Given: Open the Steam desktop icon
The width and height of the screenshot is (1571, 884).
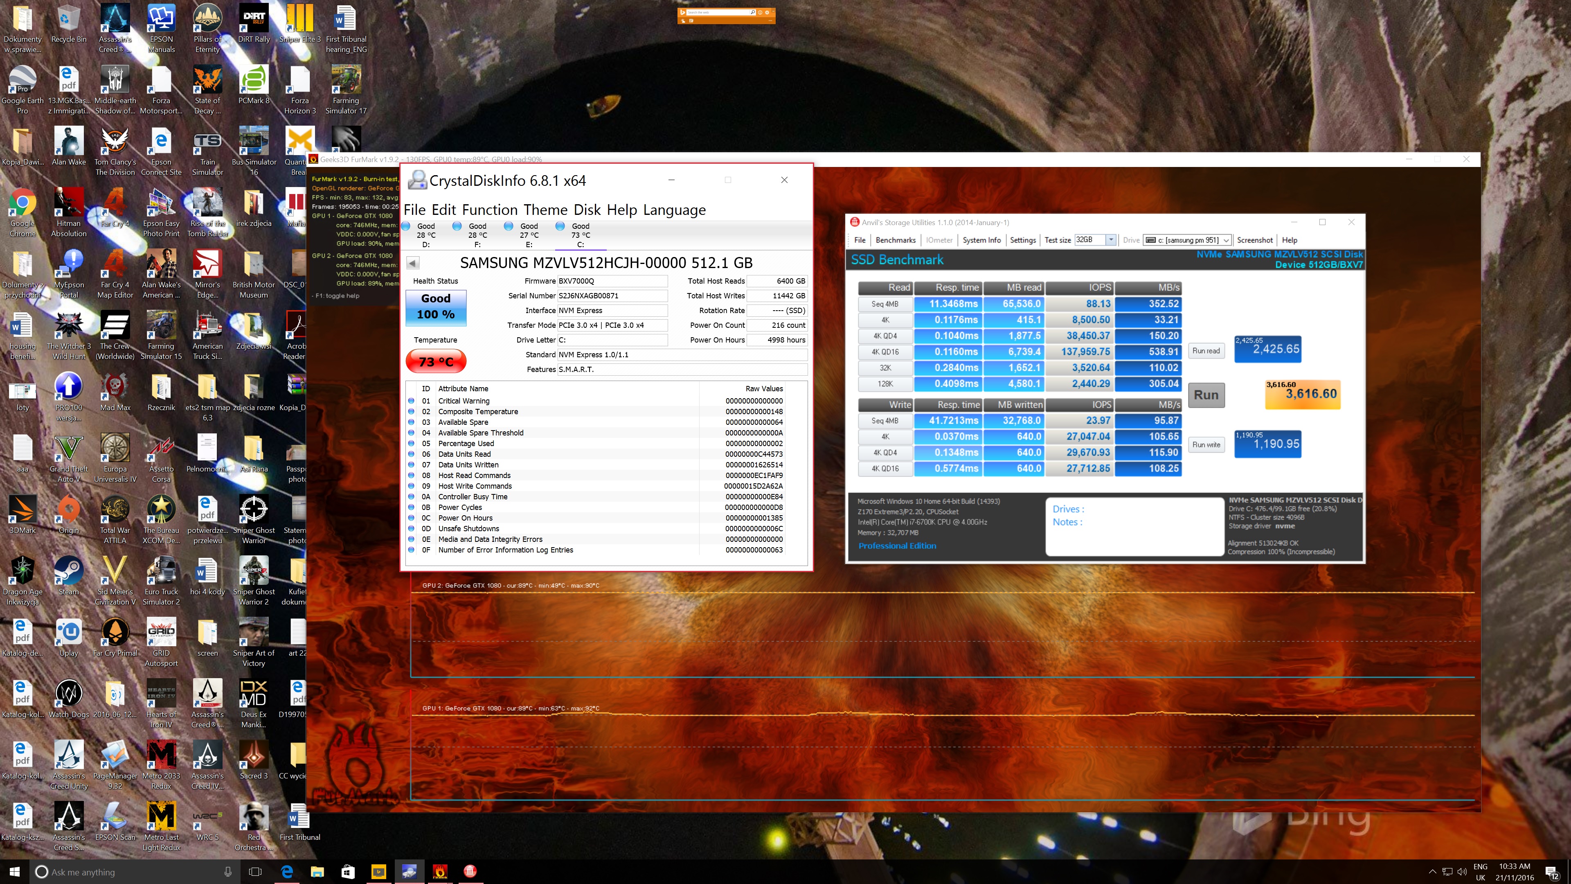Looking at the screenshot, I should pos(68,574).
